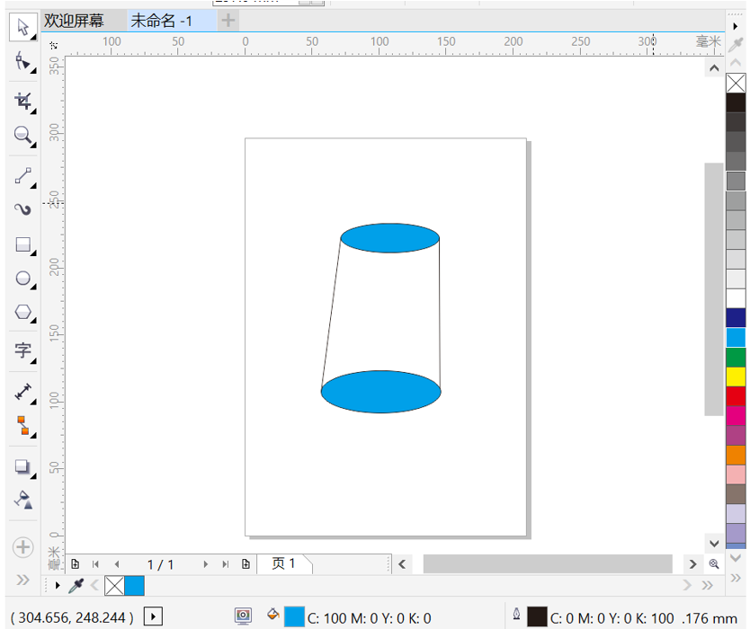Select the Shape edit tool

(x=22, y=61)
